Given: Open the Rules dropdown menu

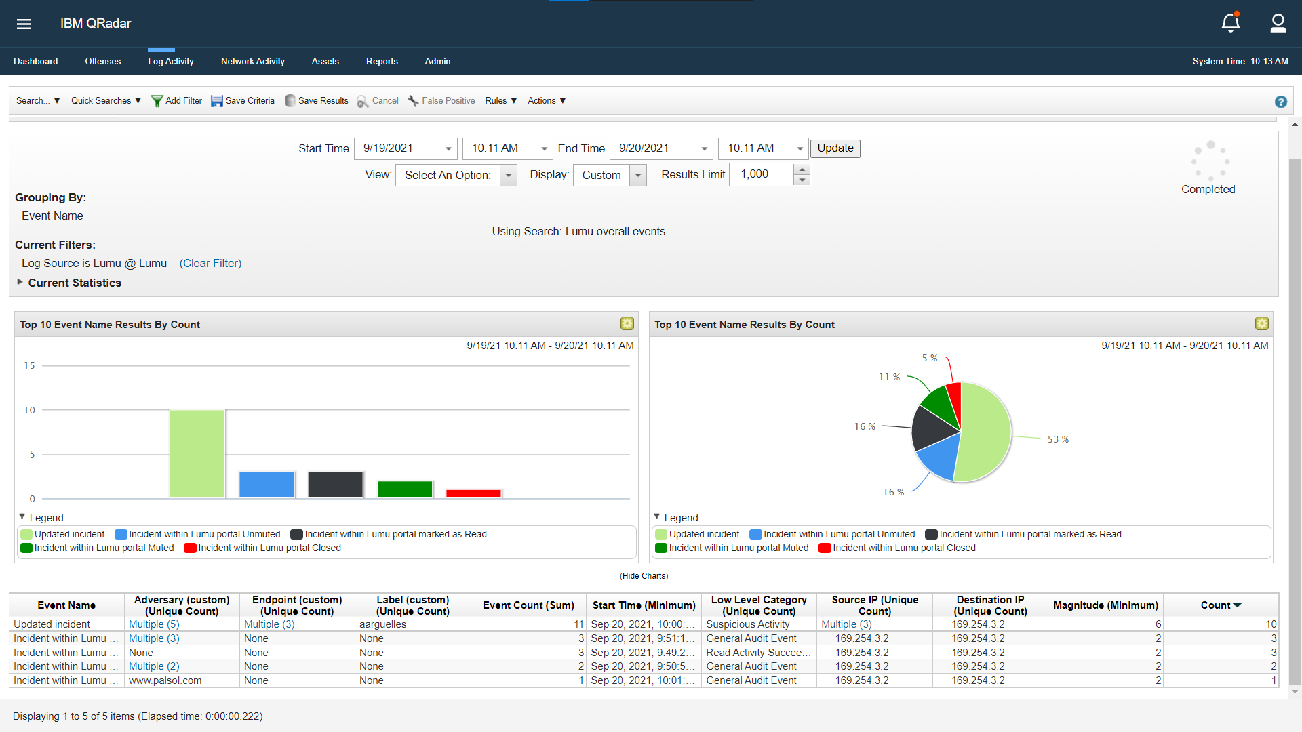Looking at the screenshot, I should pyautogui.click(x=501, y=100).
